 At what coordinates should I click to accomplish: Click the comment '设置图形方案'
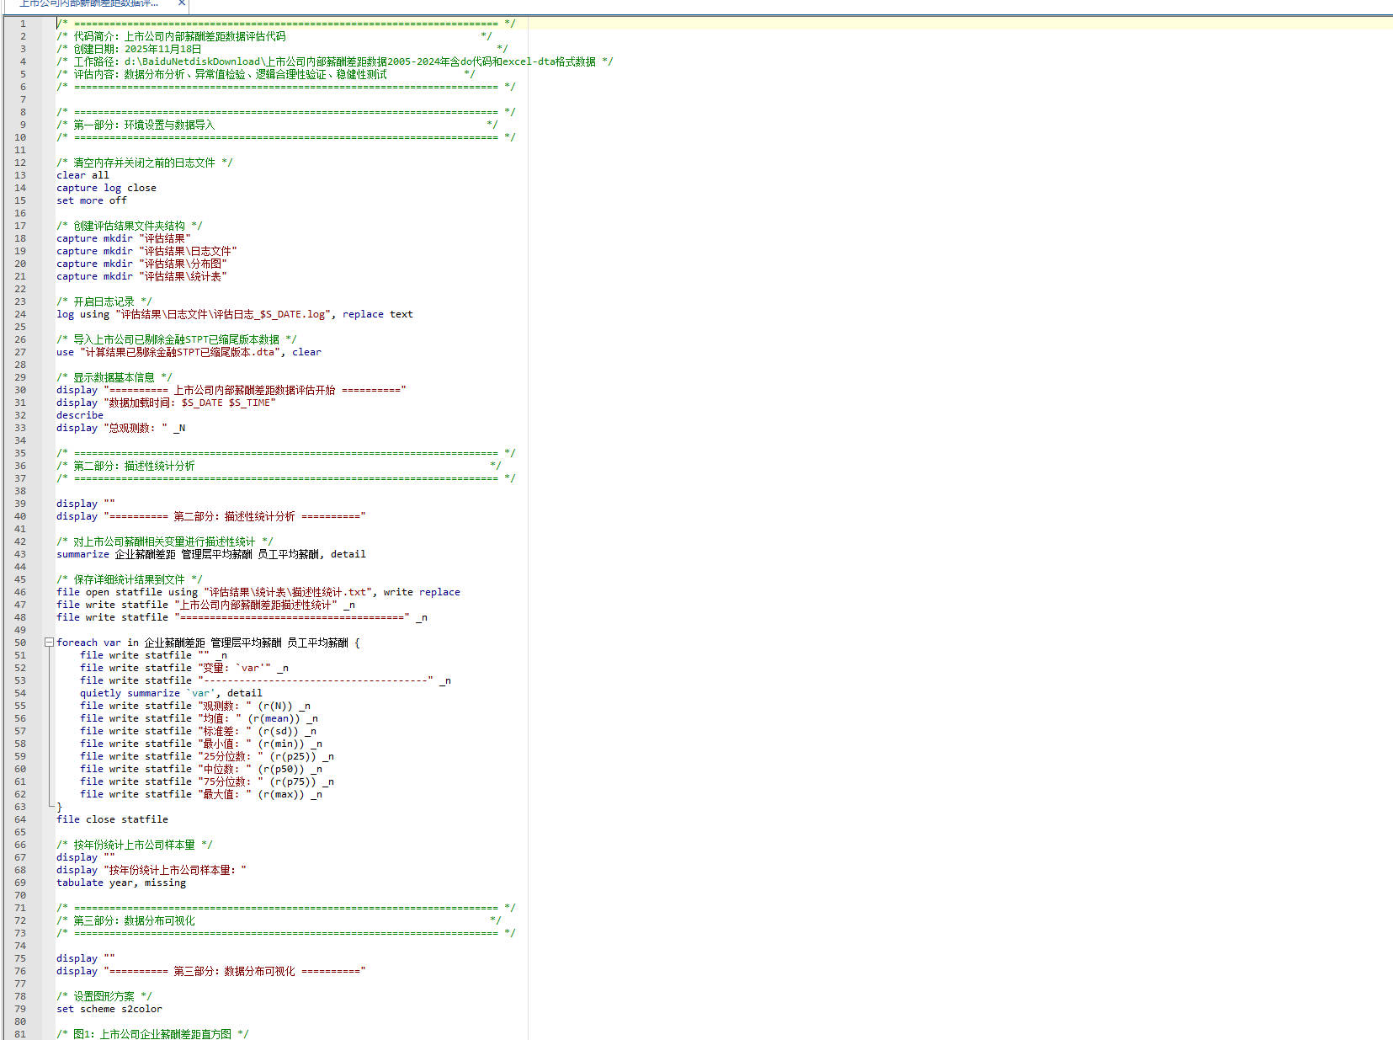coord(104,996)
